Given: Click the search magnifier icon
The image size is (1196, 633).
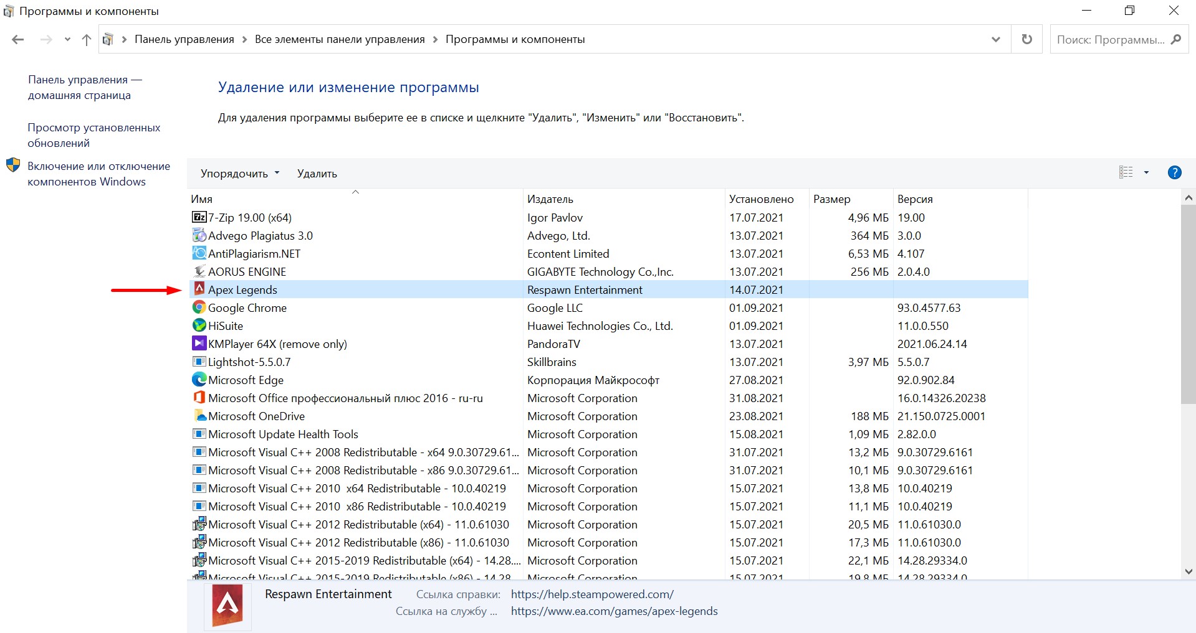Looking at the screenshot, I should point(1176,39).
